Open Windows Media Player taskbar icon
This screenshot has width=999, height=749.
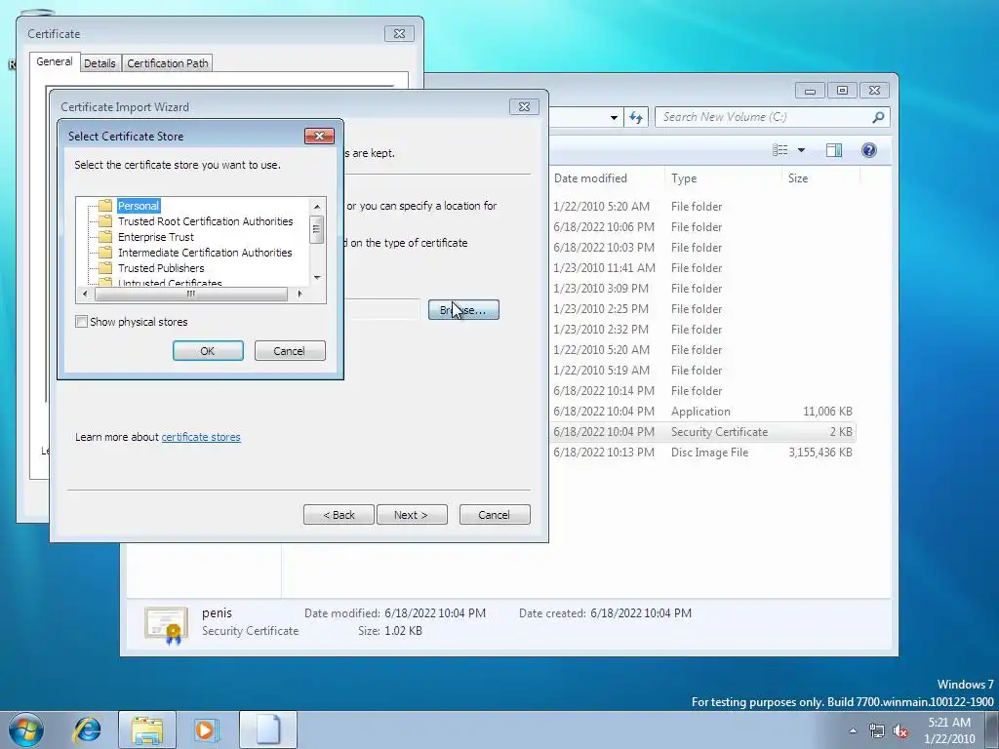pos(207,729)
